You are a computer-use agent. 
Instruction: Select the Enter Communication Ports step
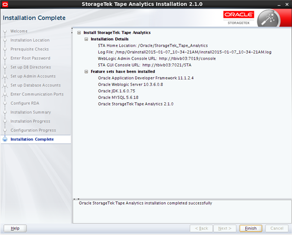(37, 94)
